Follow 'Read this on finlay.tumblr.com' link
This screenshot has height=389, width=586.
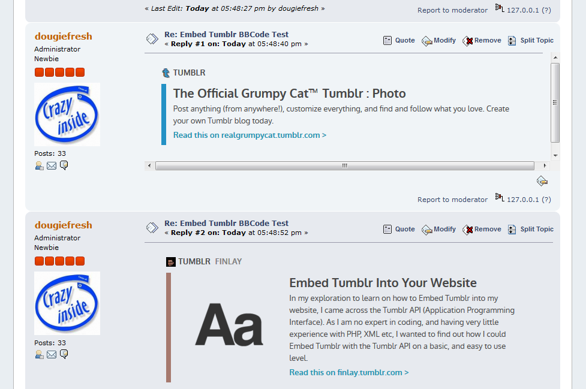[348, 373]
